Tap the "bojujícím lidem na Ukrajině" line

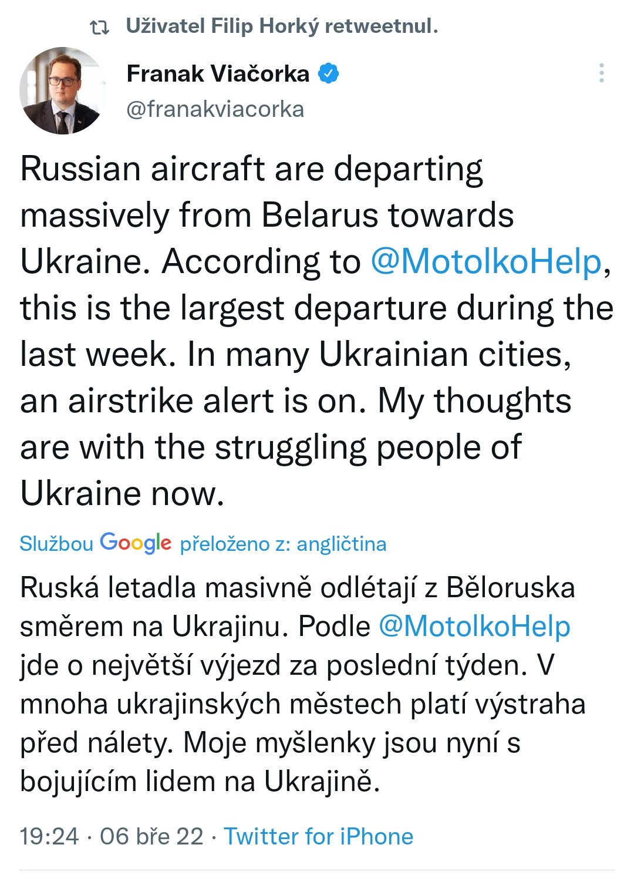coord(200,782)
